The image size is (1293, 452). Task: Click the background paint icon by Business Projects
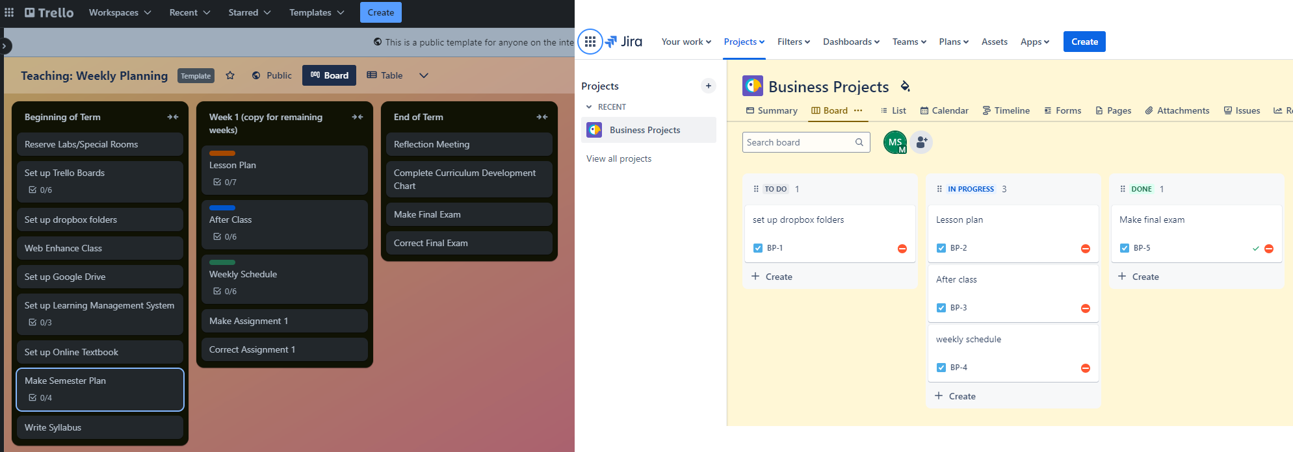(x=905, y=86)
